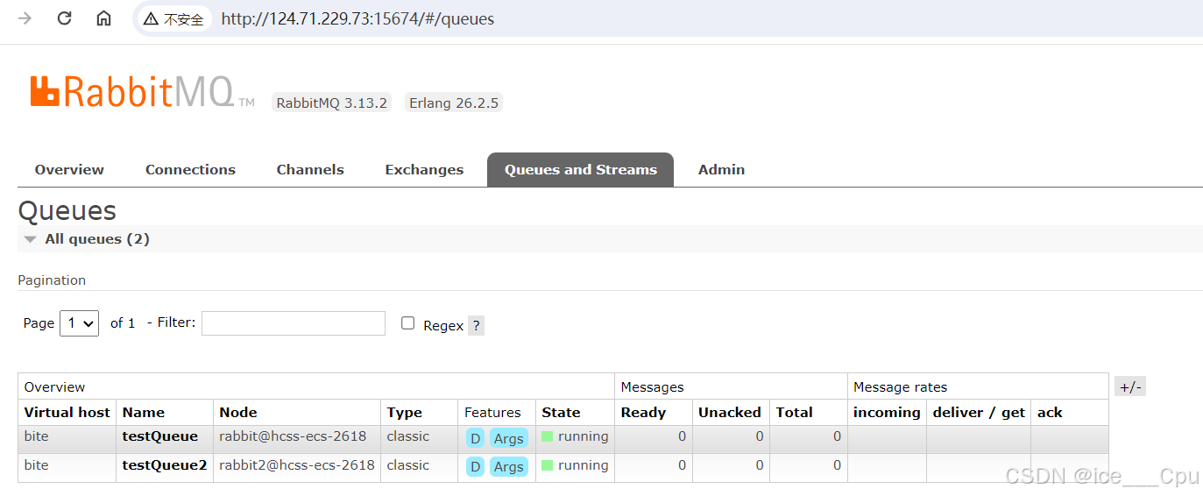
Task: Click the D feature badge for testQueue
Action: pos(475,438)
